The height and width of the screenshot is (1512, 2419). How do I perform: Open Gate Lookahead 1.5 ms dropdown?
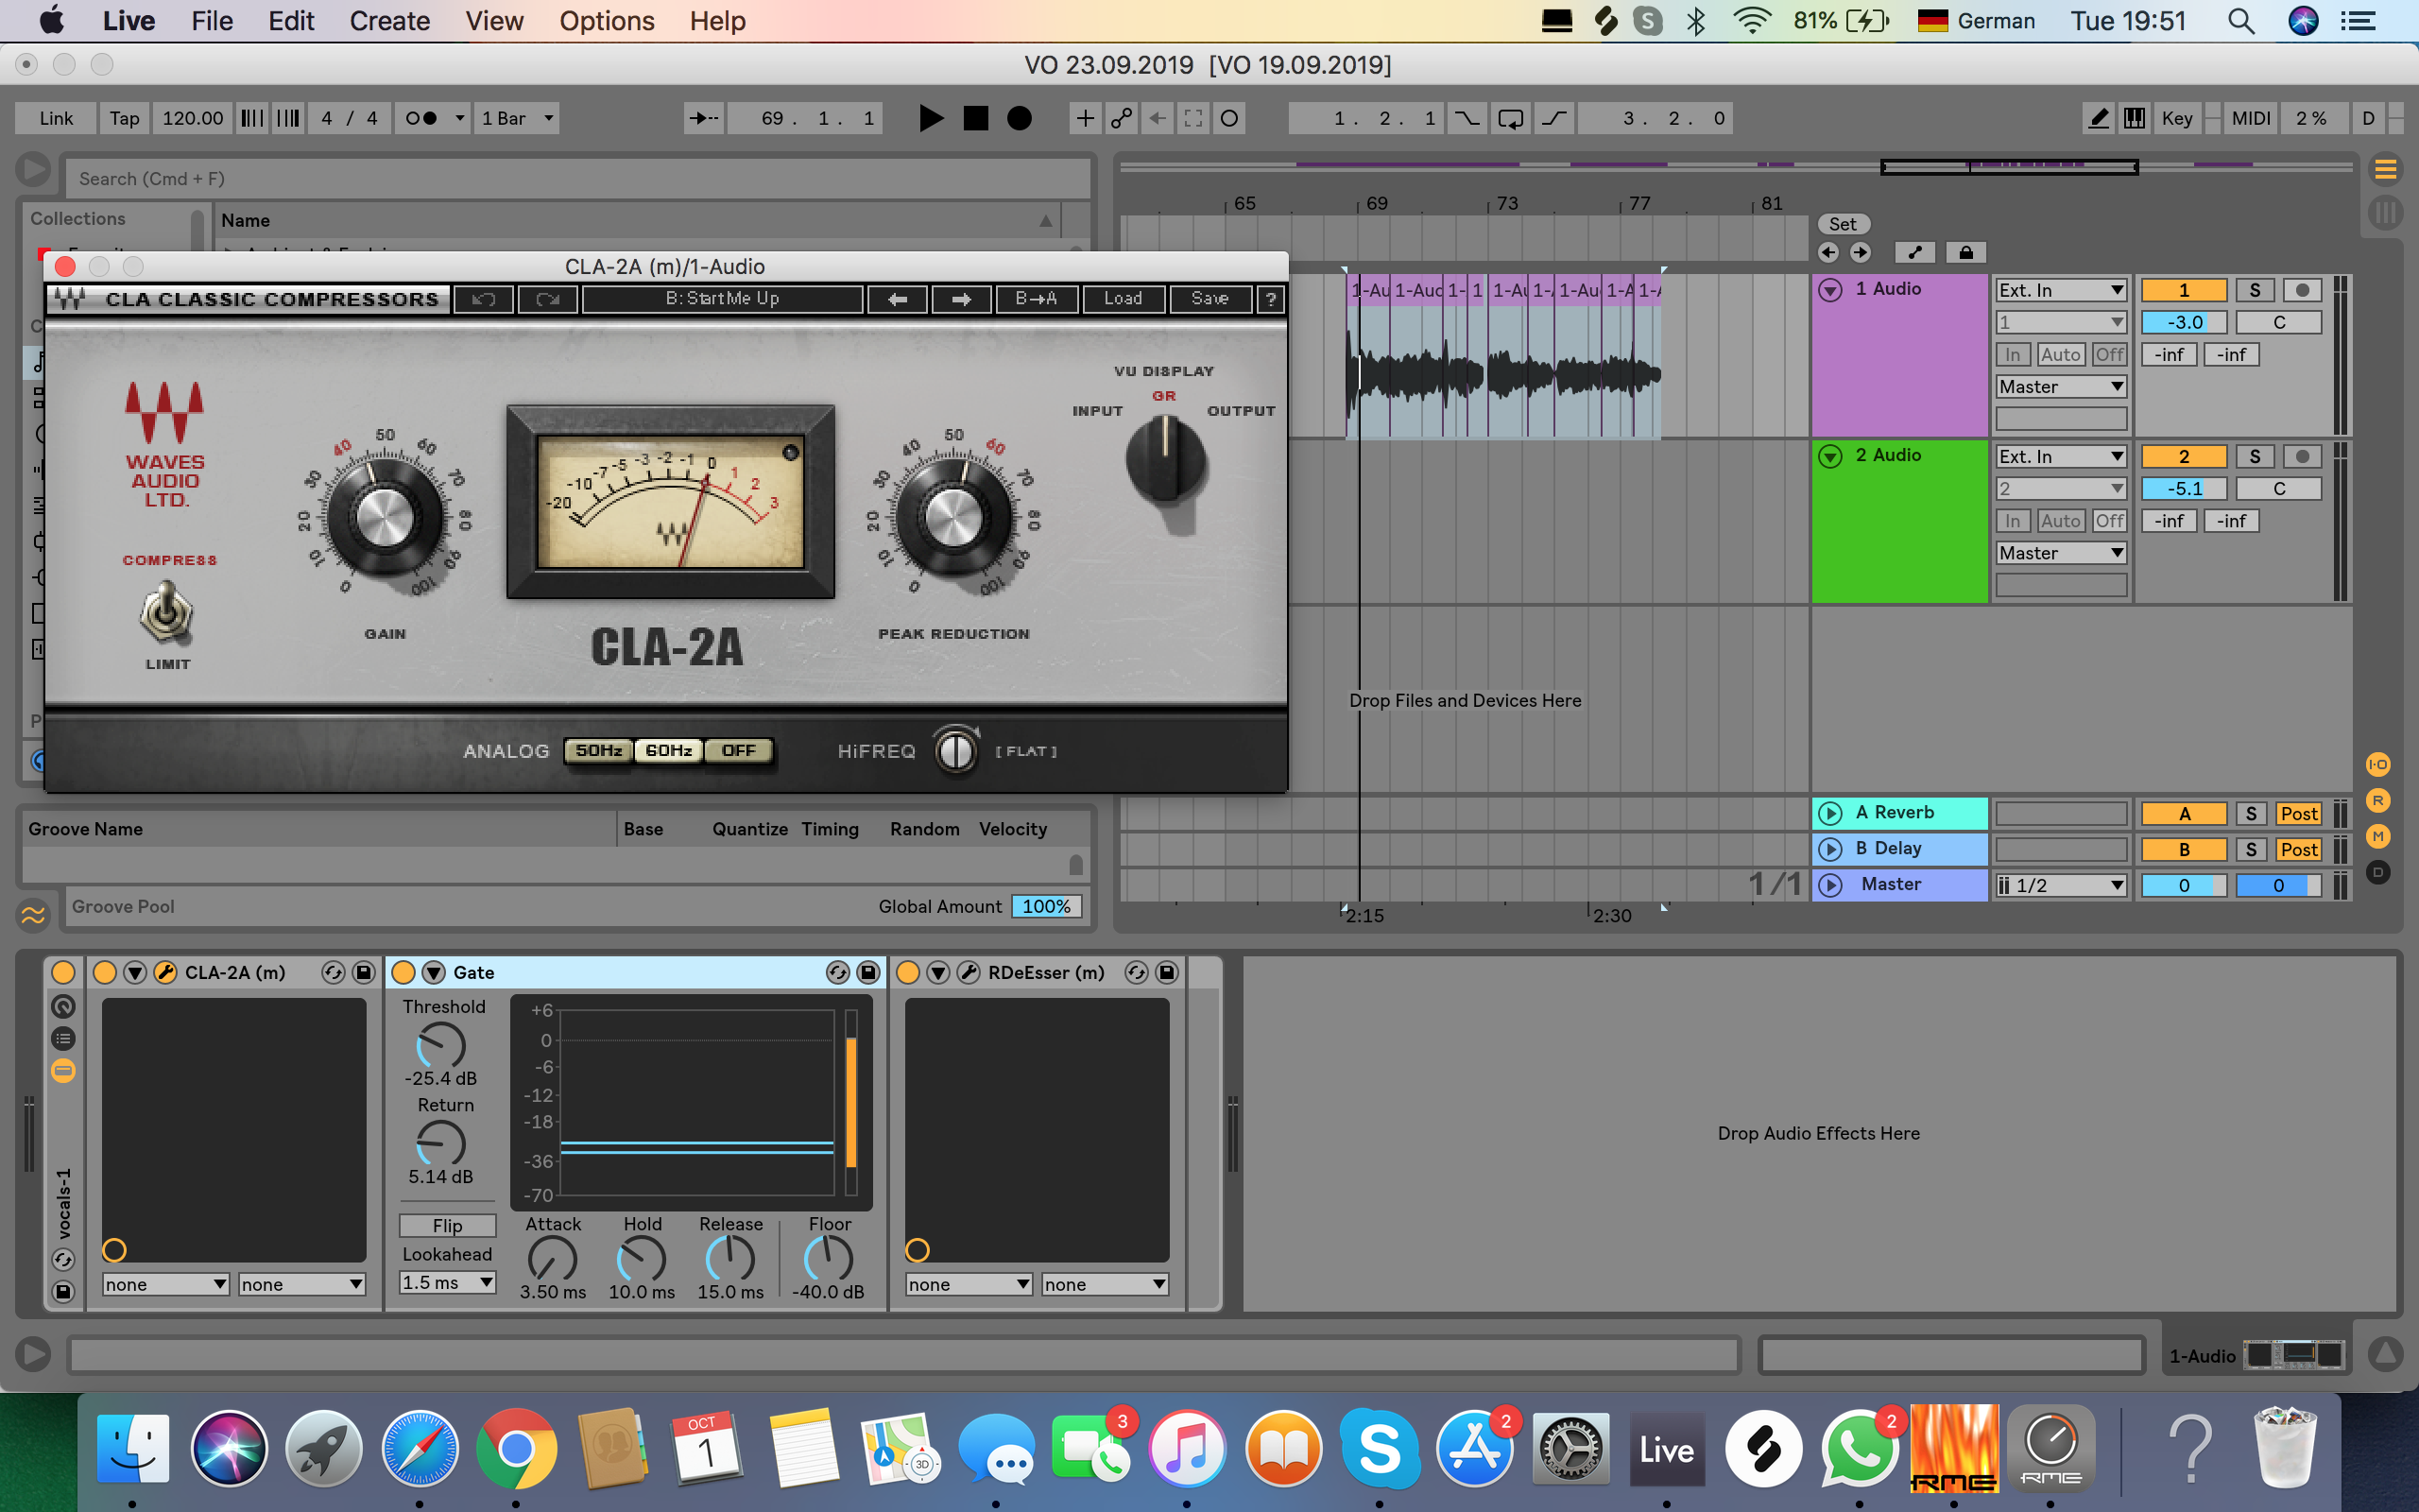click(447, 1282)
